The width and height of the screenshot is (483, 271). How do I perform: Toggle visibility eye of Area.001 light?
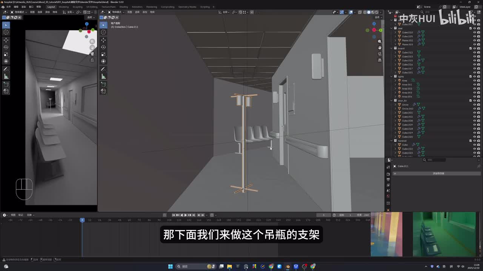coord(474,85)
